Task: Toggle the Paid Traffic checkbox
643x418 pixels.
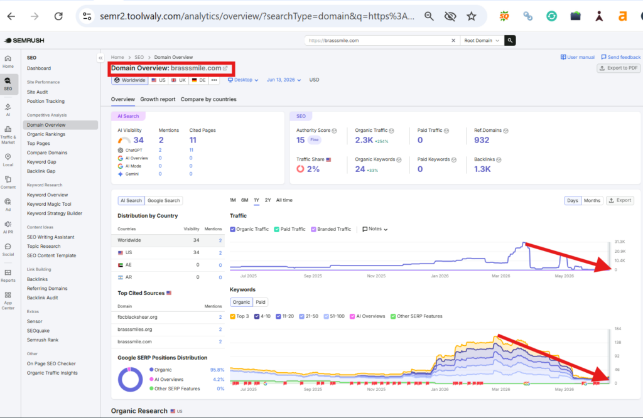Action: click(276, 230)
